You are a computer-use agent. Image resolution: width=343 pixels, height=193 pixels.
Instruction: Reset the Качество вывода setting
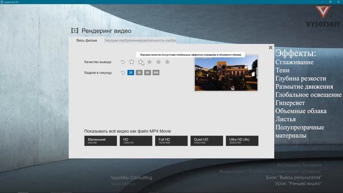point(123,62)
